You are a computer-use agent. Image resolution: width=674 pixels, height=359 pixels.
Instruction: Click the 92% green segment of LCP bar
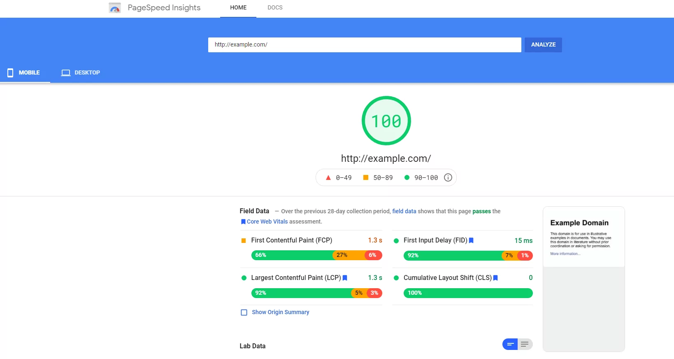[x=301, y=293]
